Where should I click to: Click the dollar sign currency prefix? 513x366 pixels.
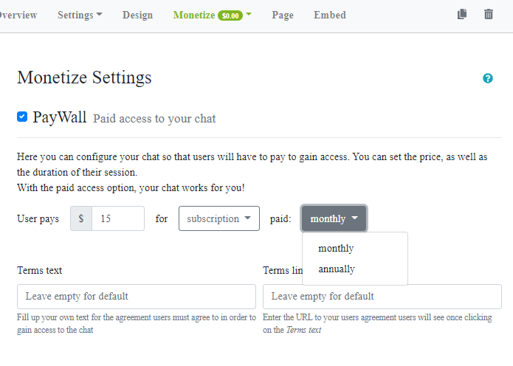coord(81,218)
